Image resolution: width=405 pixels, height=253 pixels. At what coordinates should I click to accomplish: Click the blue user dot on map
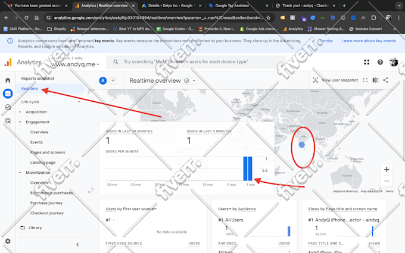pyautogui.click(x=301, y=145)
